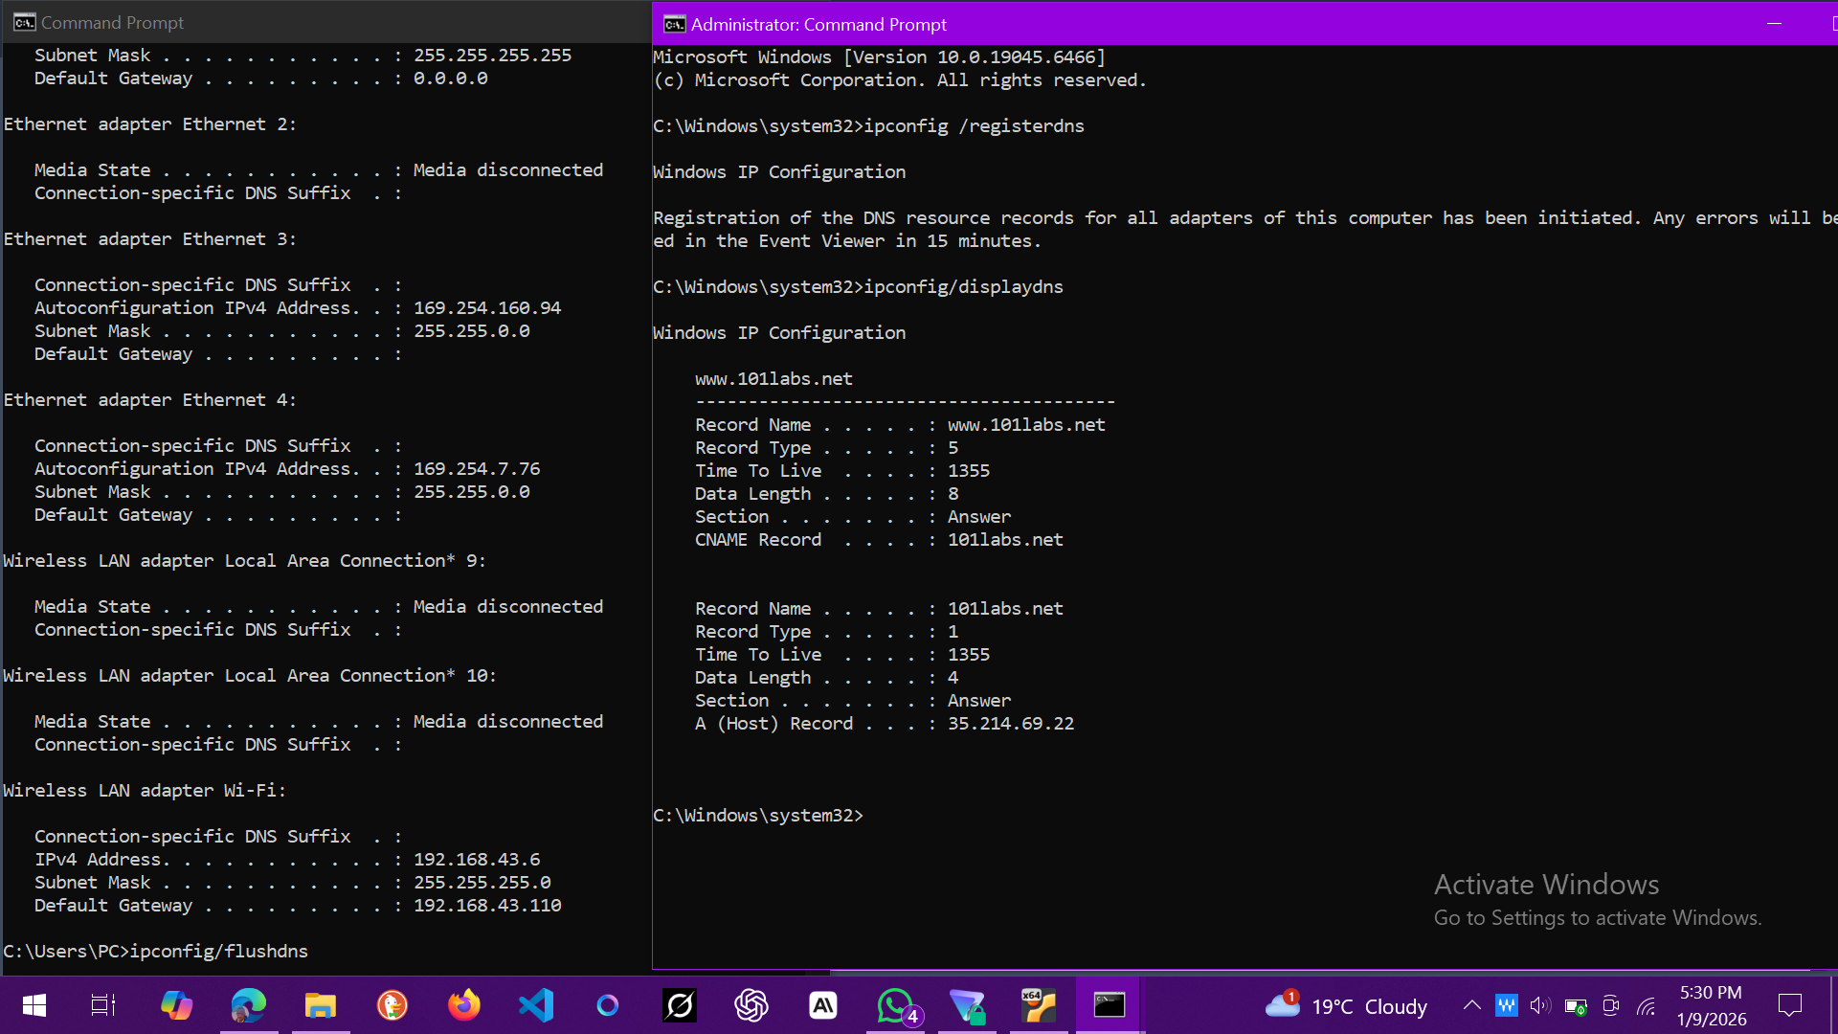Viewport: 1838px width, 1034px height.
Task: Click the Autoconfiguration IPv4 address 169.254.160.94
Action: [487, 307]
